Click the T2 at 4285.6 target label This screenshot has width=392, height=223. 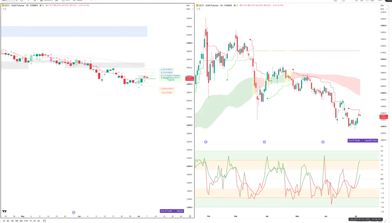pos(167,72)
